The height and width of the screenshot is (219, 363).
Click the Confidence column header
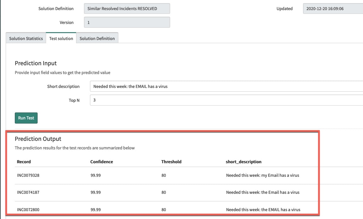tap(102, 162)
